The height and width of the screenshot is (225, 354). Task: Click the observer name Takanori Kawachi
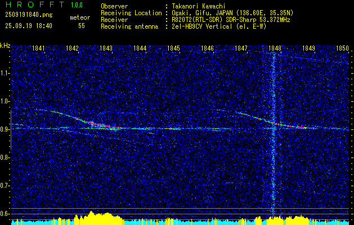(x=198, y=6)
